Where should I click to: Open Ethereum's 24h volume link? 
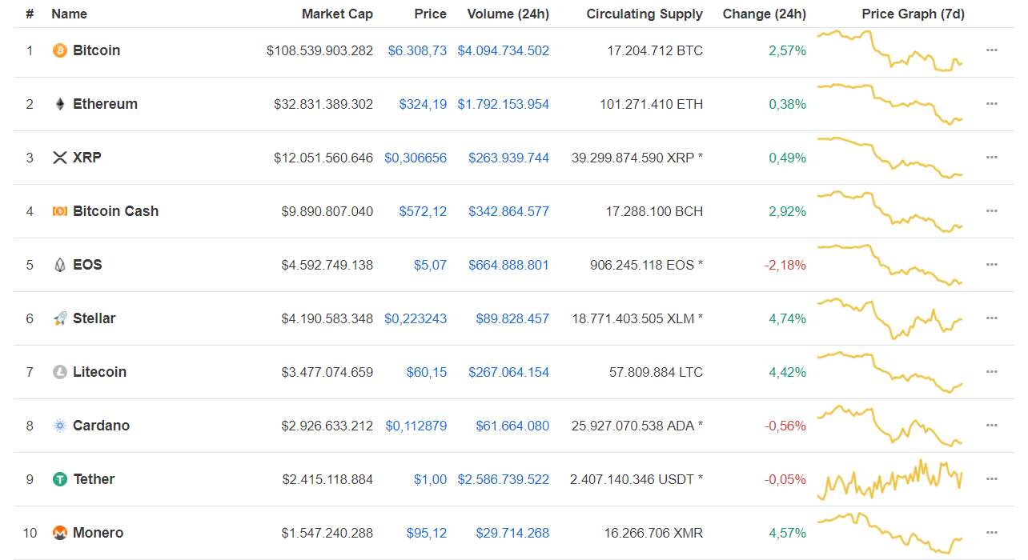(503, 103)
